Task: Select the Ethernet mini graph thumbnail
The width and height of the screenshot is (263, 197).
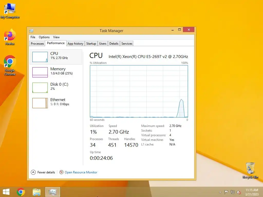Action: [40, 103]
